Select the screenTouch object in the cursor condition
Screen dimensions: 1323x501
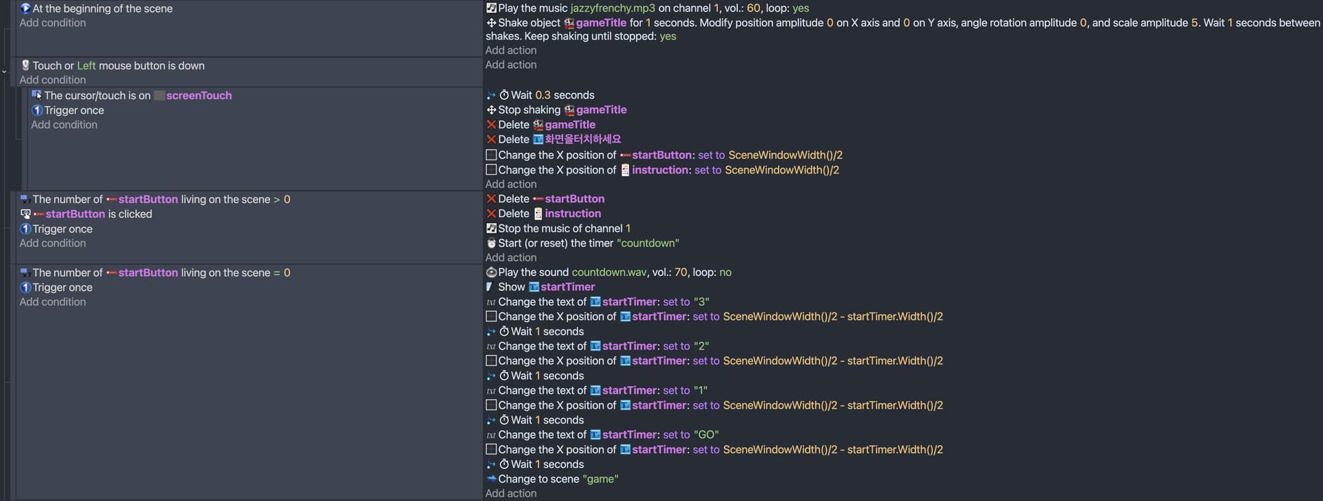click(193, 96)
